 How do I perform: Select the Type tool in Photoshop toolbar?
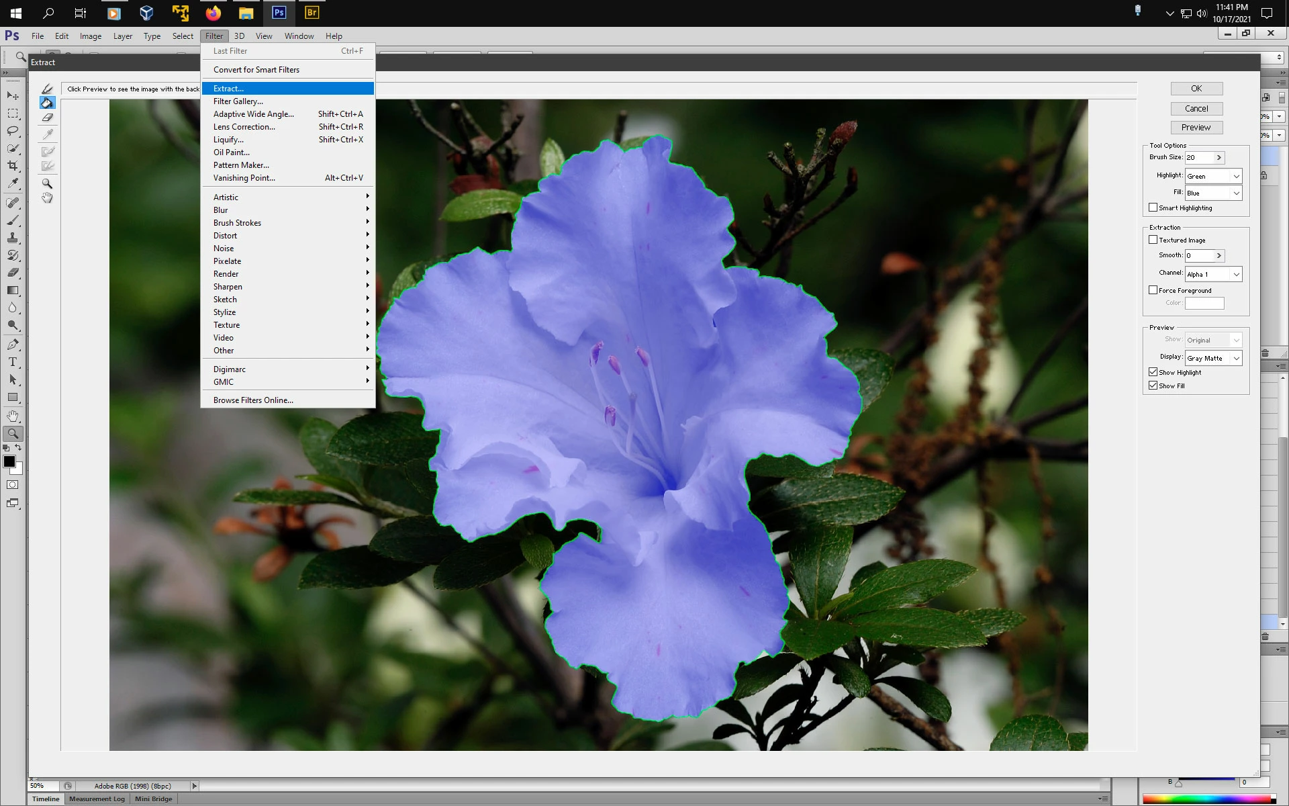tap(13, 362)
